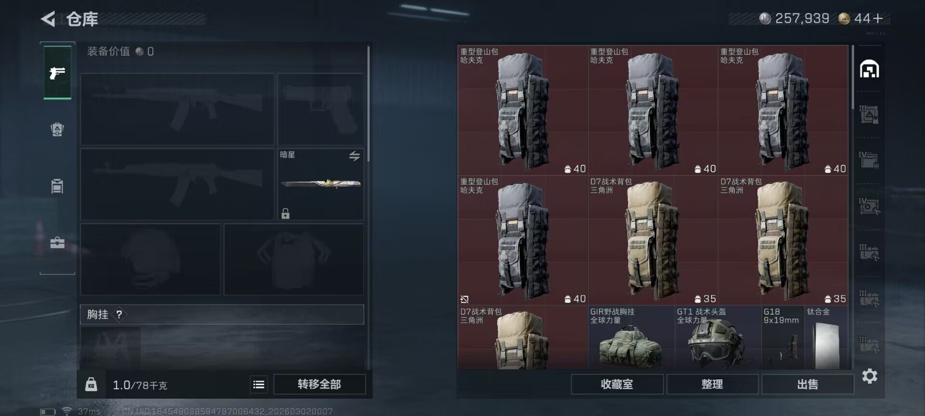Select the main stash home icon
The width and height of the screenshot is (925, 416).
pyautogui.click(x=870, y=69)
